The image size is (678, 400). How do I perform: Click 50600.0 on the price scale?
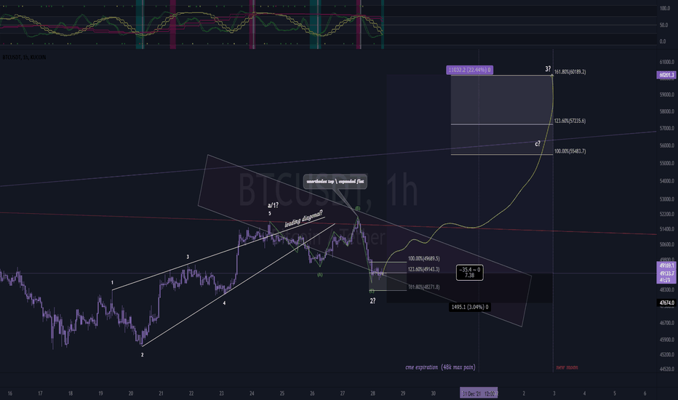point(666,244)
